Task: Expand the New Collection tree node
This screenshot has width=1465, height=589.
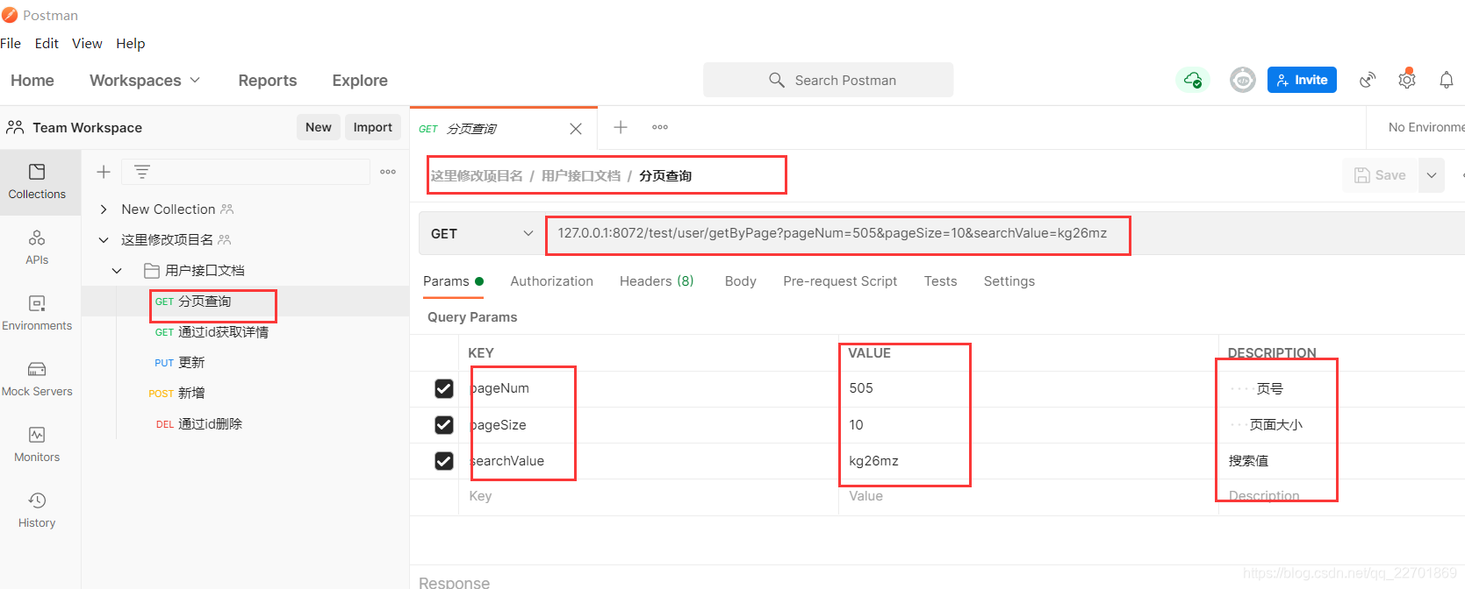Action: [x=104, y=209]
